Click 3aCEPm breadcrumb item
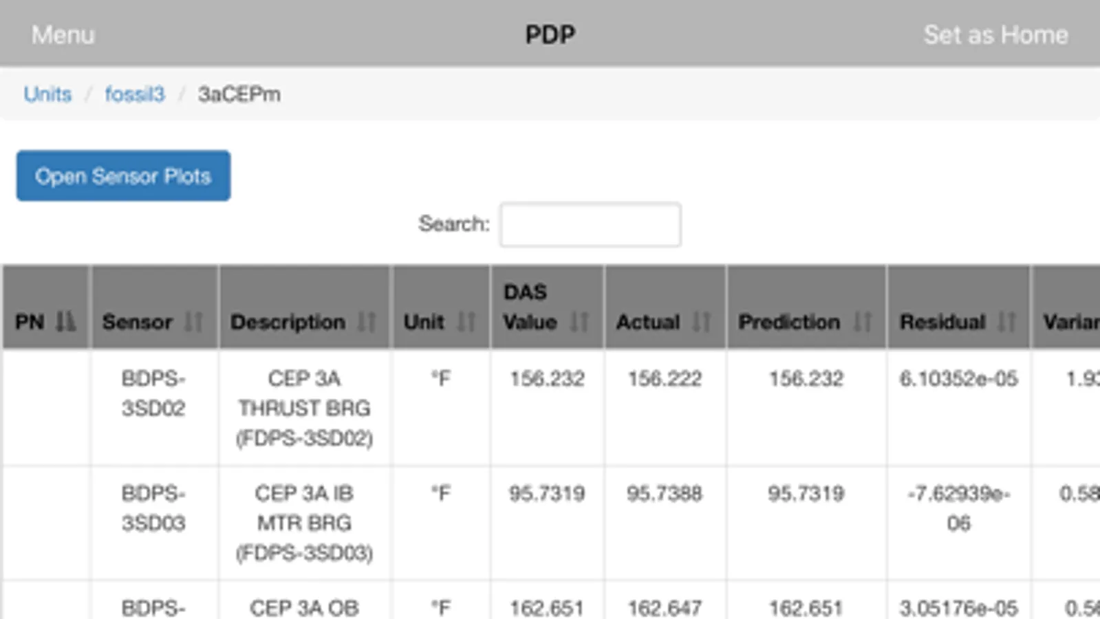This screenshot has height=619, width=1100. pyautogui.click(x=239, y=94)
